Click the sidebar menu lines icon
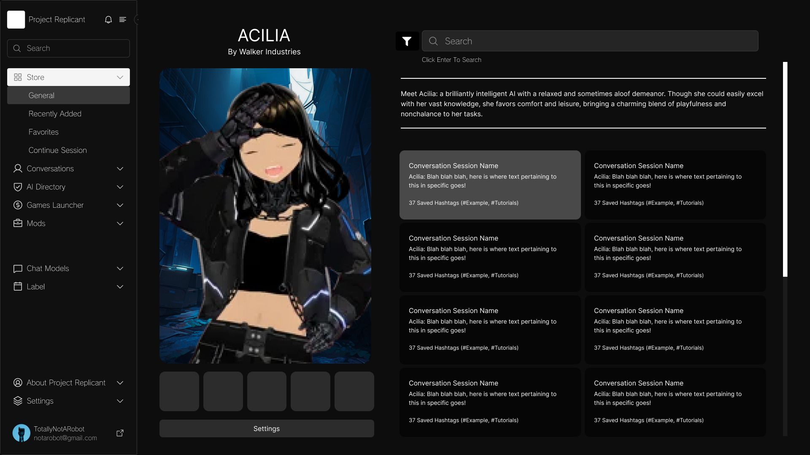This screenshot has width=810, height=455. [123, 20]
